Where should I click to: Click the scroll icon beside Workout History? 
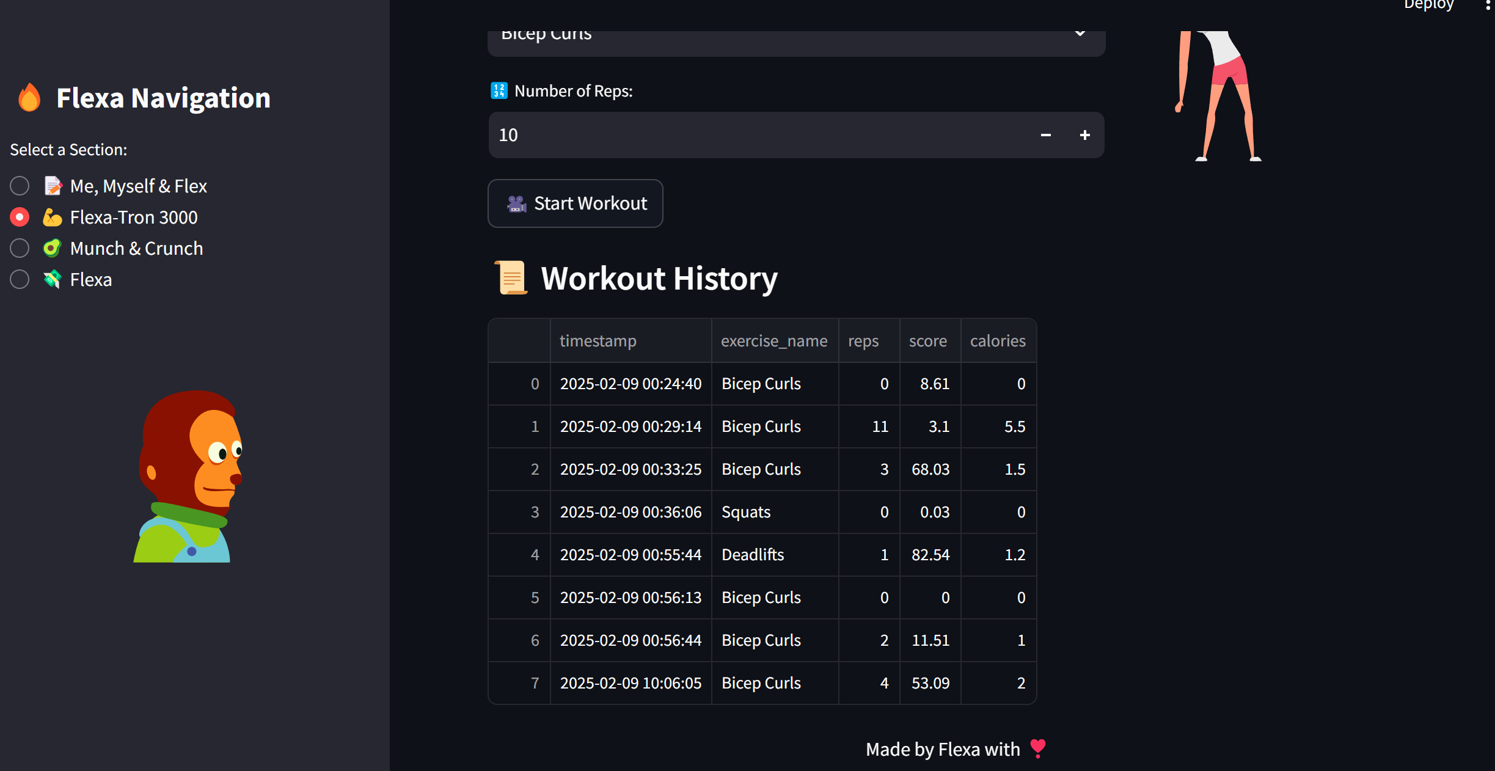[x=511, y=278]
